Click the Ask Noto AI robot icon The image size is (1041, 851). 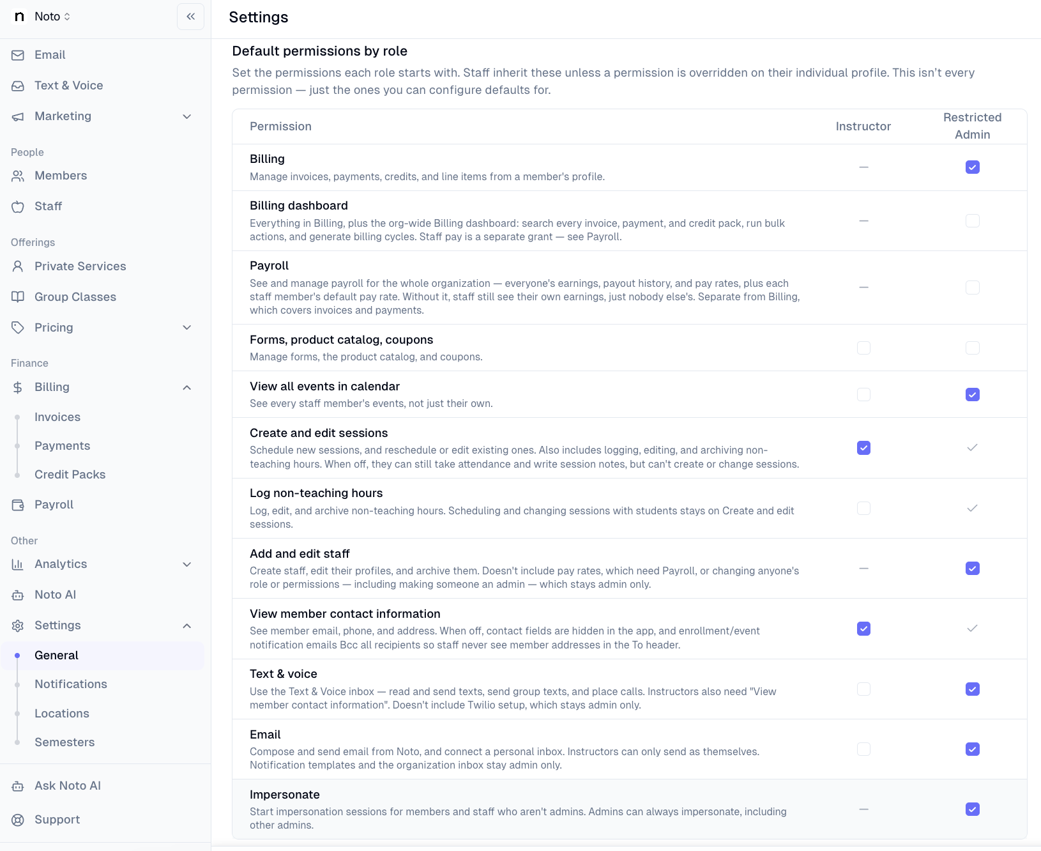coord(18,786)
